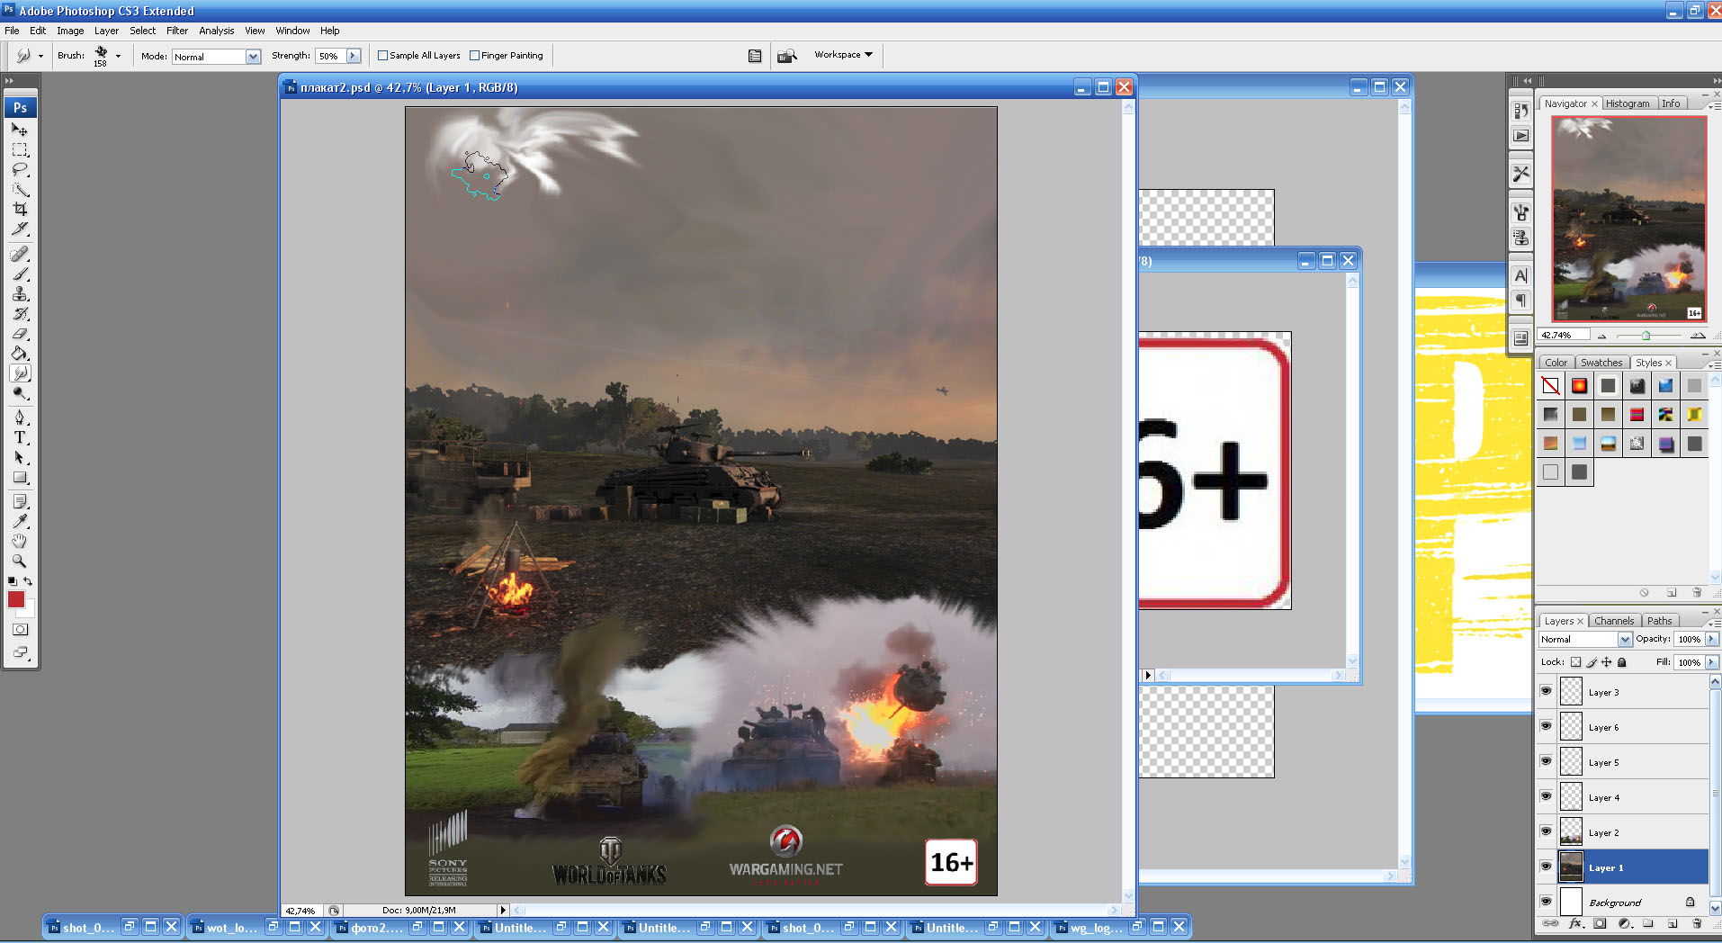Select the Pen tool
1722x943 pixels.
[x=20, y=418]
